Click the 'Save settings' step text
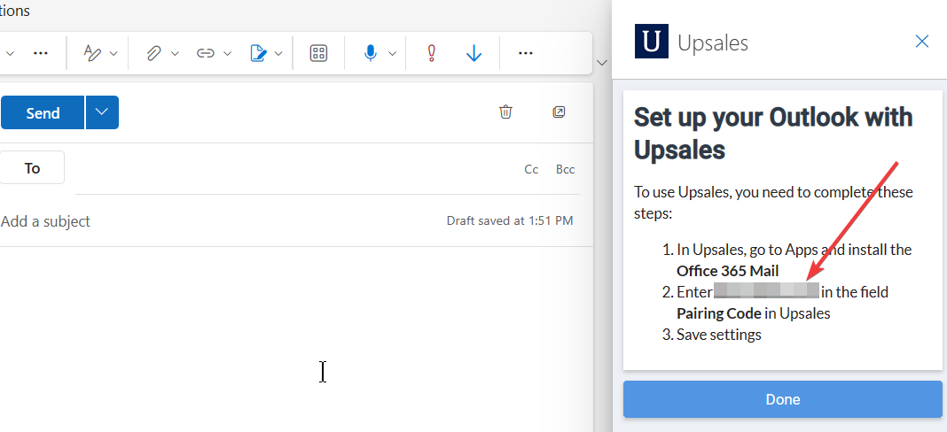947x432 pixels. coord(719,335)
